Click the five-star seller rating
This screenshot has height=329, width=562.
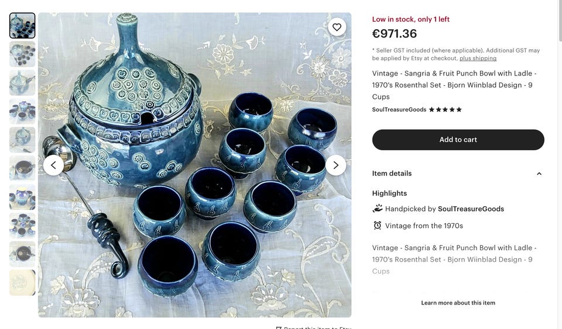point(446,110)
